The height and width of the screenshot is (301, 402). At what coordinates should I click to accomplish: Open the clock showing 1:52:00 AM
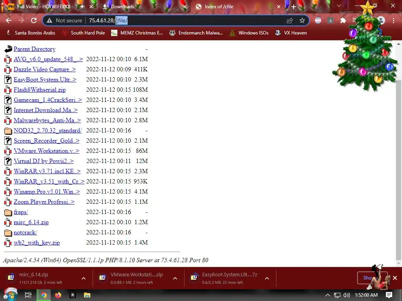(x=366, y=295)
